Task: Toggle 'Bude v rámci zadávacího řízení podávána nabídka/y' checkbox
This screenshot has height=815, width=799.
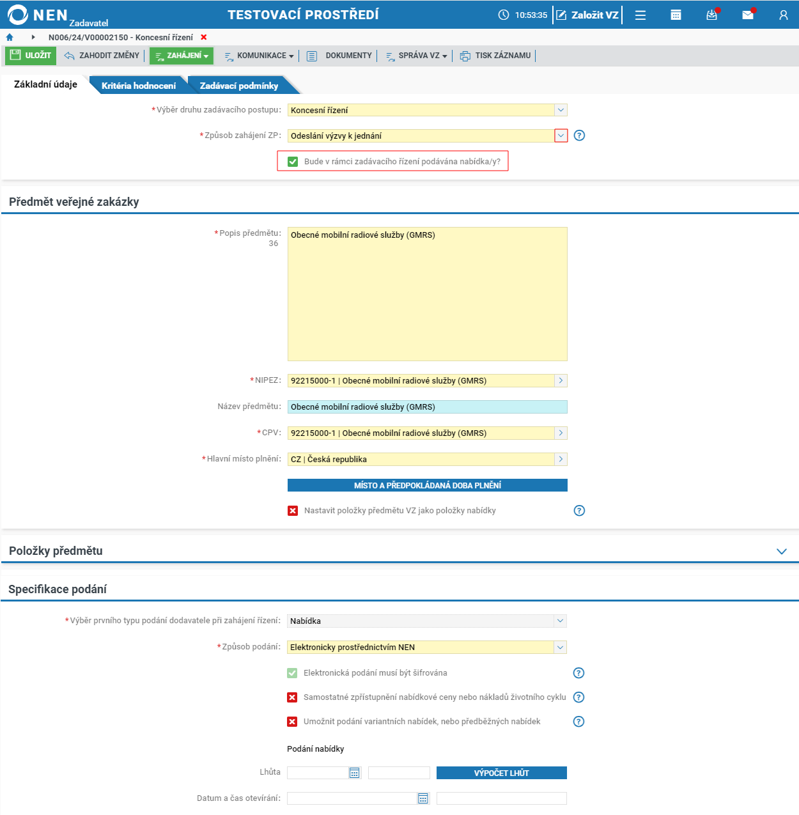Action: pos(293,162)
